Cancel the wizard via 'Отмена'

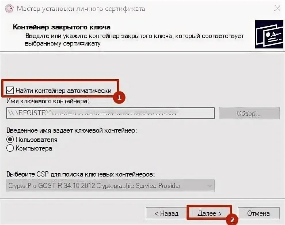click(259, 213)
